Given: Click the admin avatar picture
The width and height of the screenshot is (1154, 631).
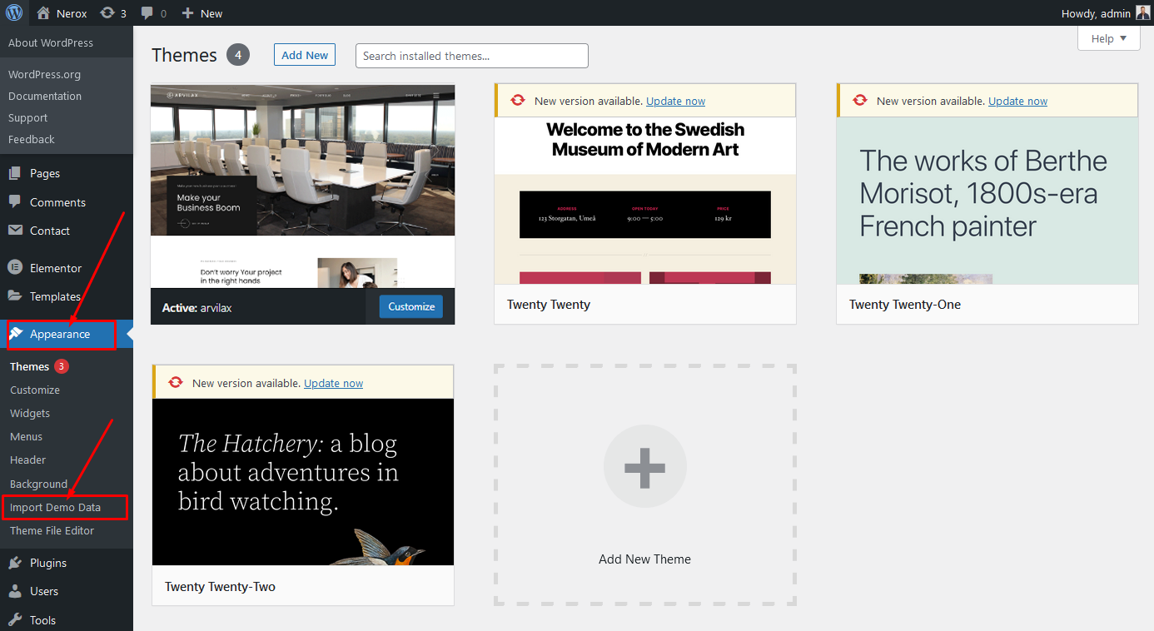Looking at the screenshot, I should (x=1143, y=13).
